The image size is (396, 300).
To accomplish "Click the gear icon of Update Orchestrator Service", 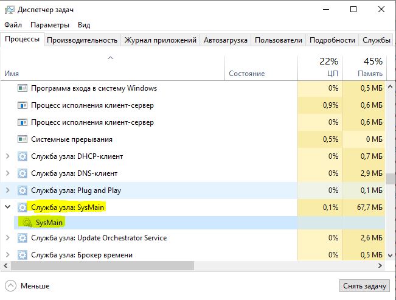I will point(23,238).
